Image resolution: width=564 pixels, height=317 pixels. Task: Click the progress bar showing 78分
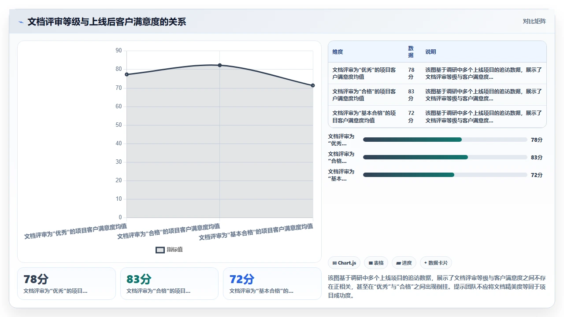tap(445, 140)
